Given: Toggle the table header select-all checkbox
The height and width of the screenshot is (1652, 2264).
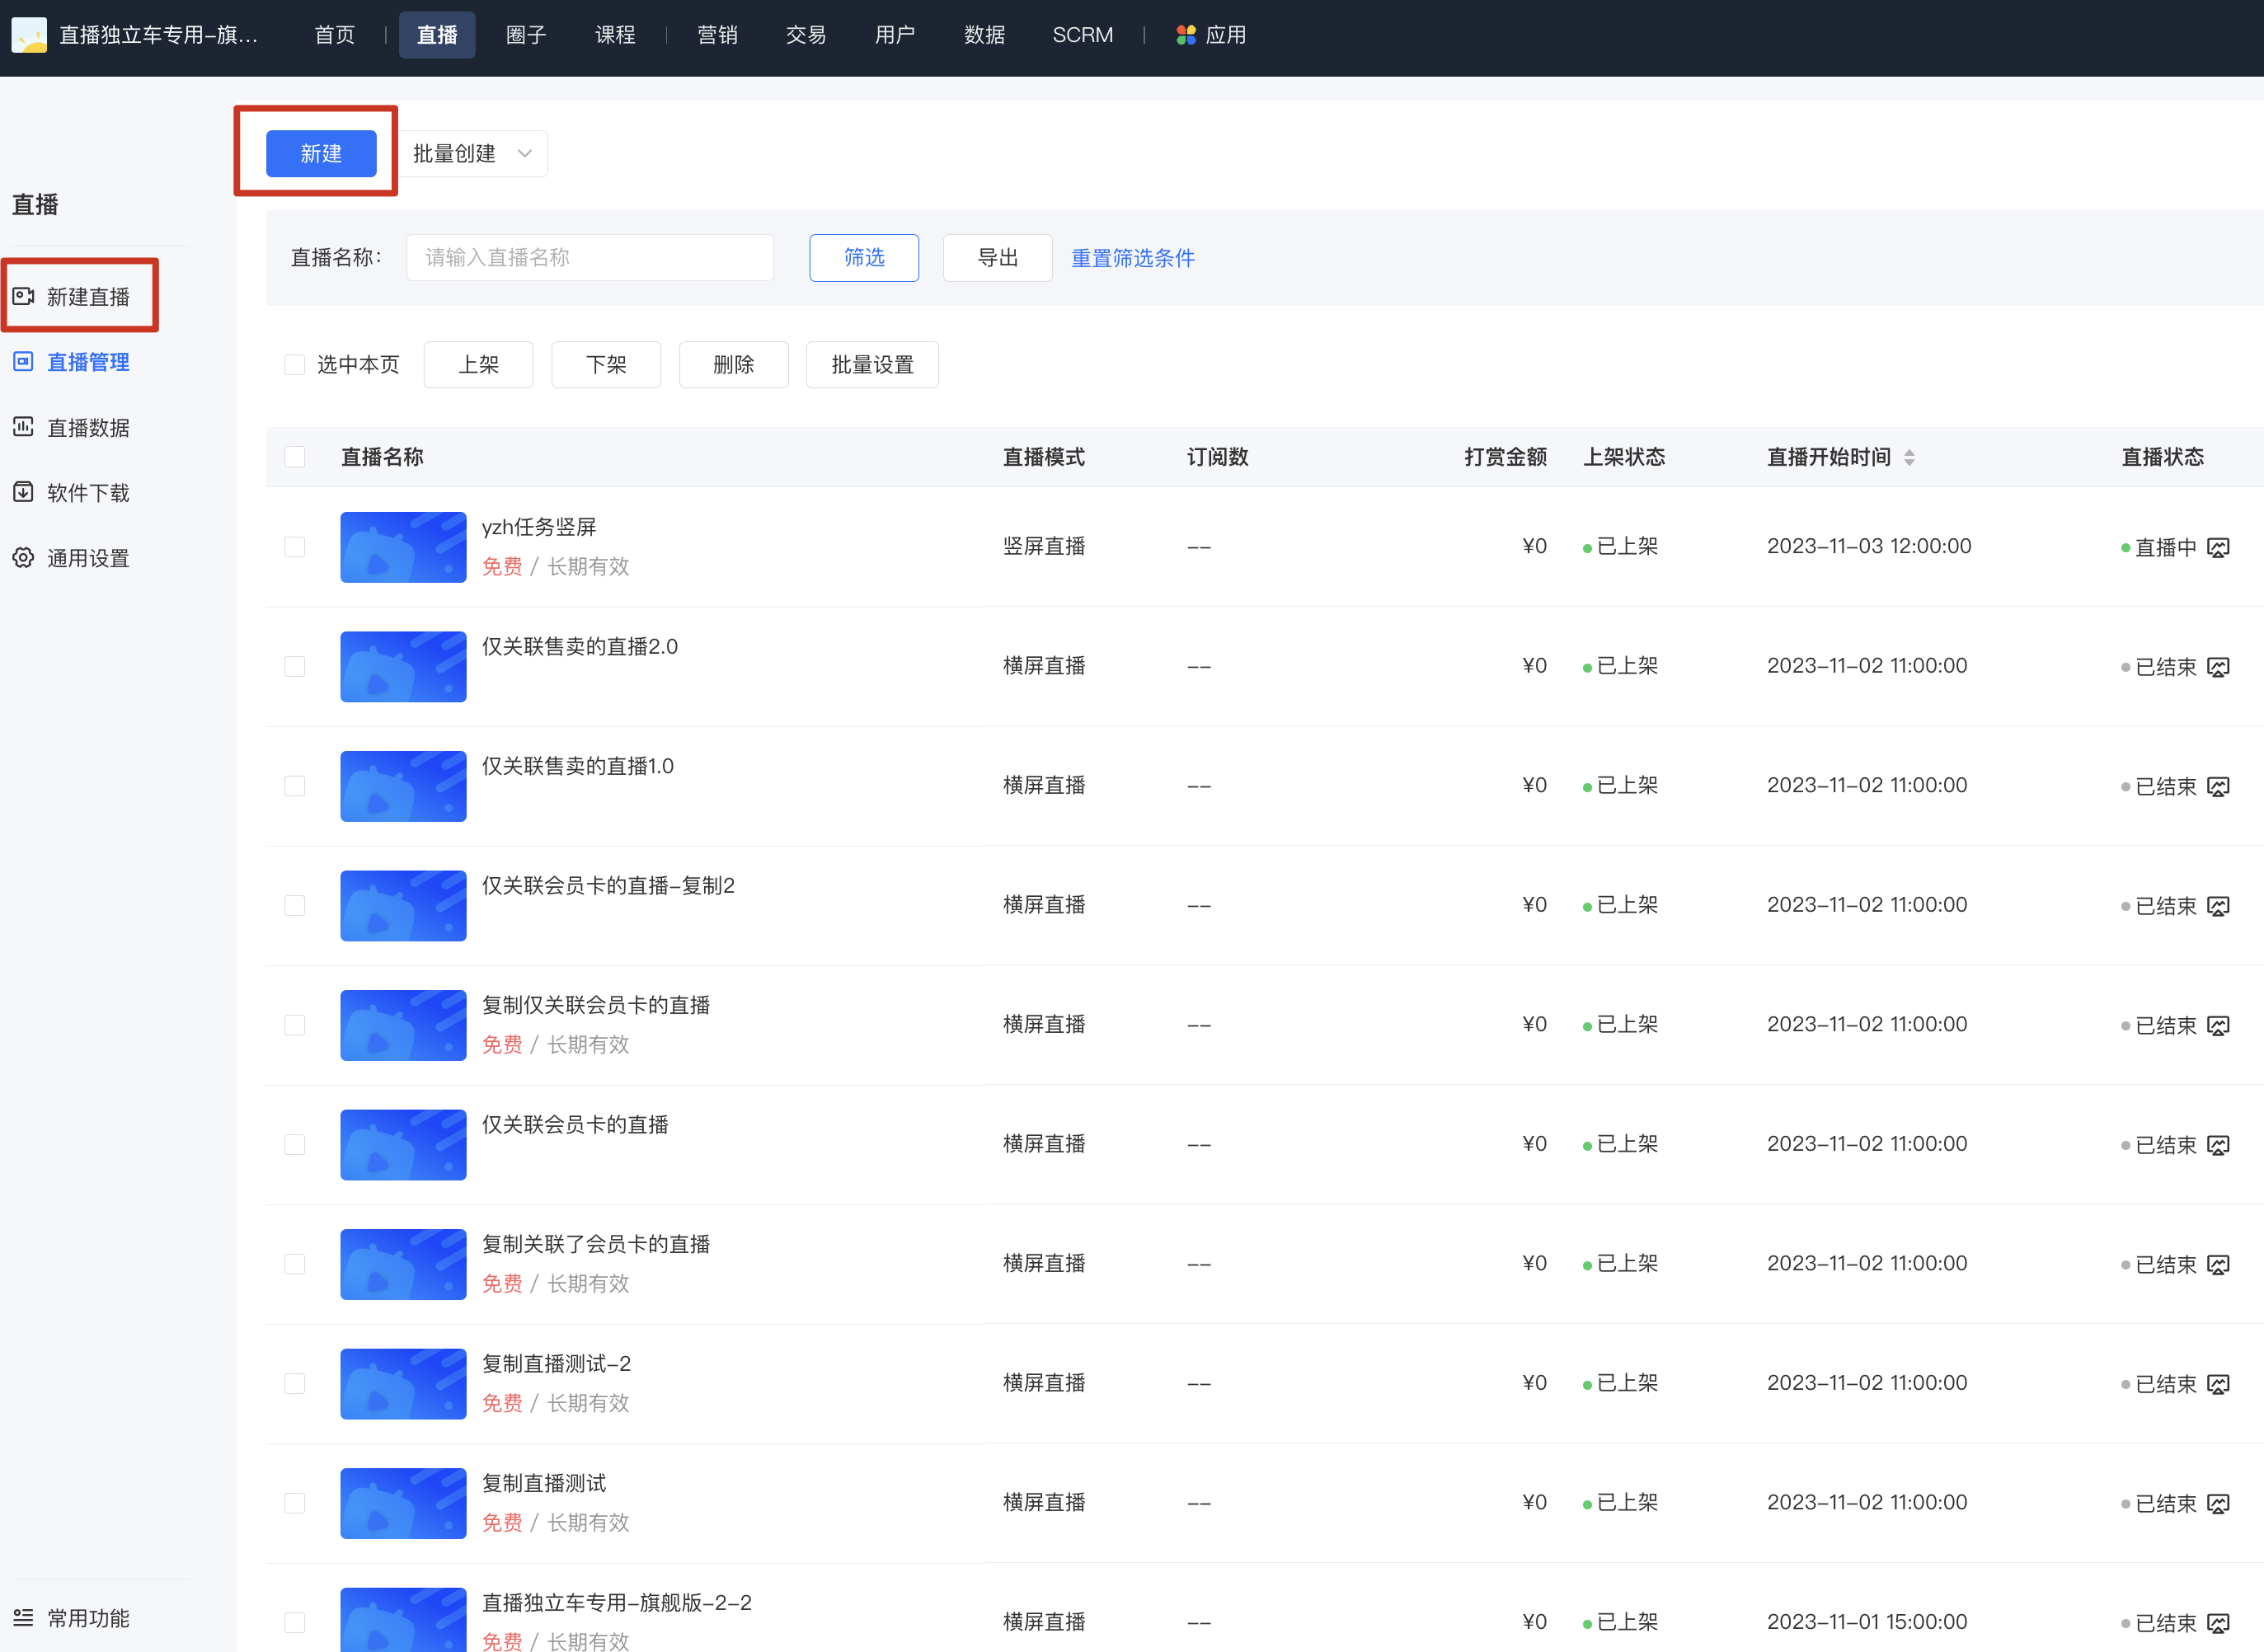Looking at the screenshot, I should tap(294, 457).
